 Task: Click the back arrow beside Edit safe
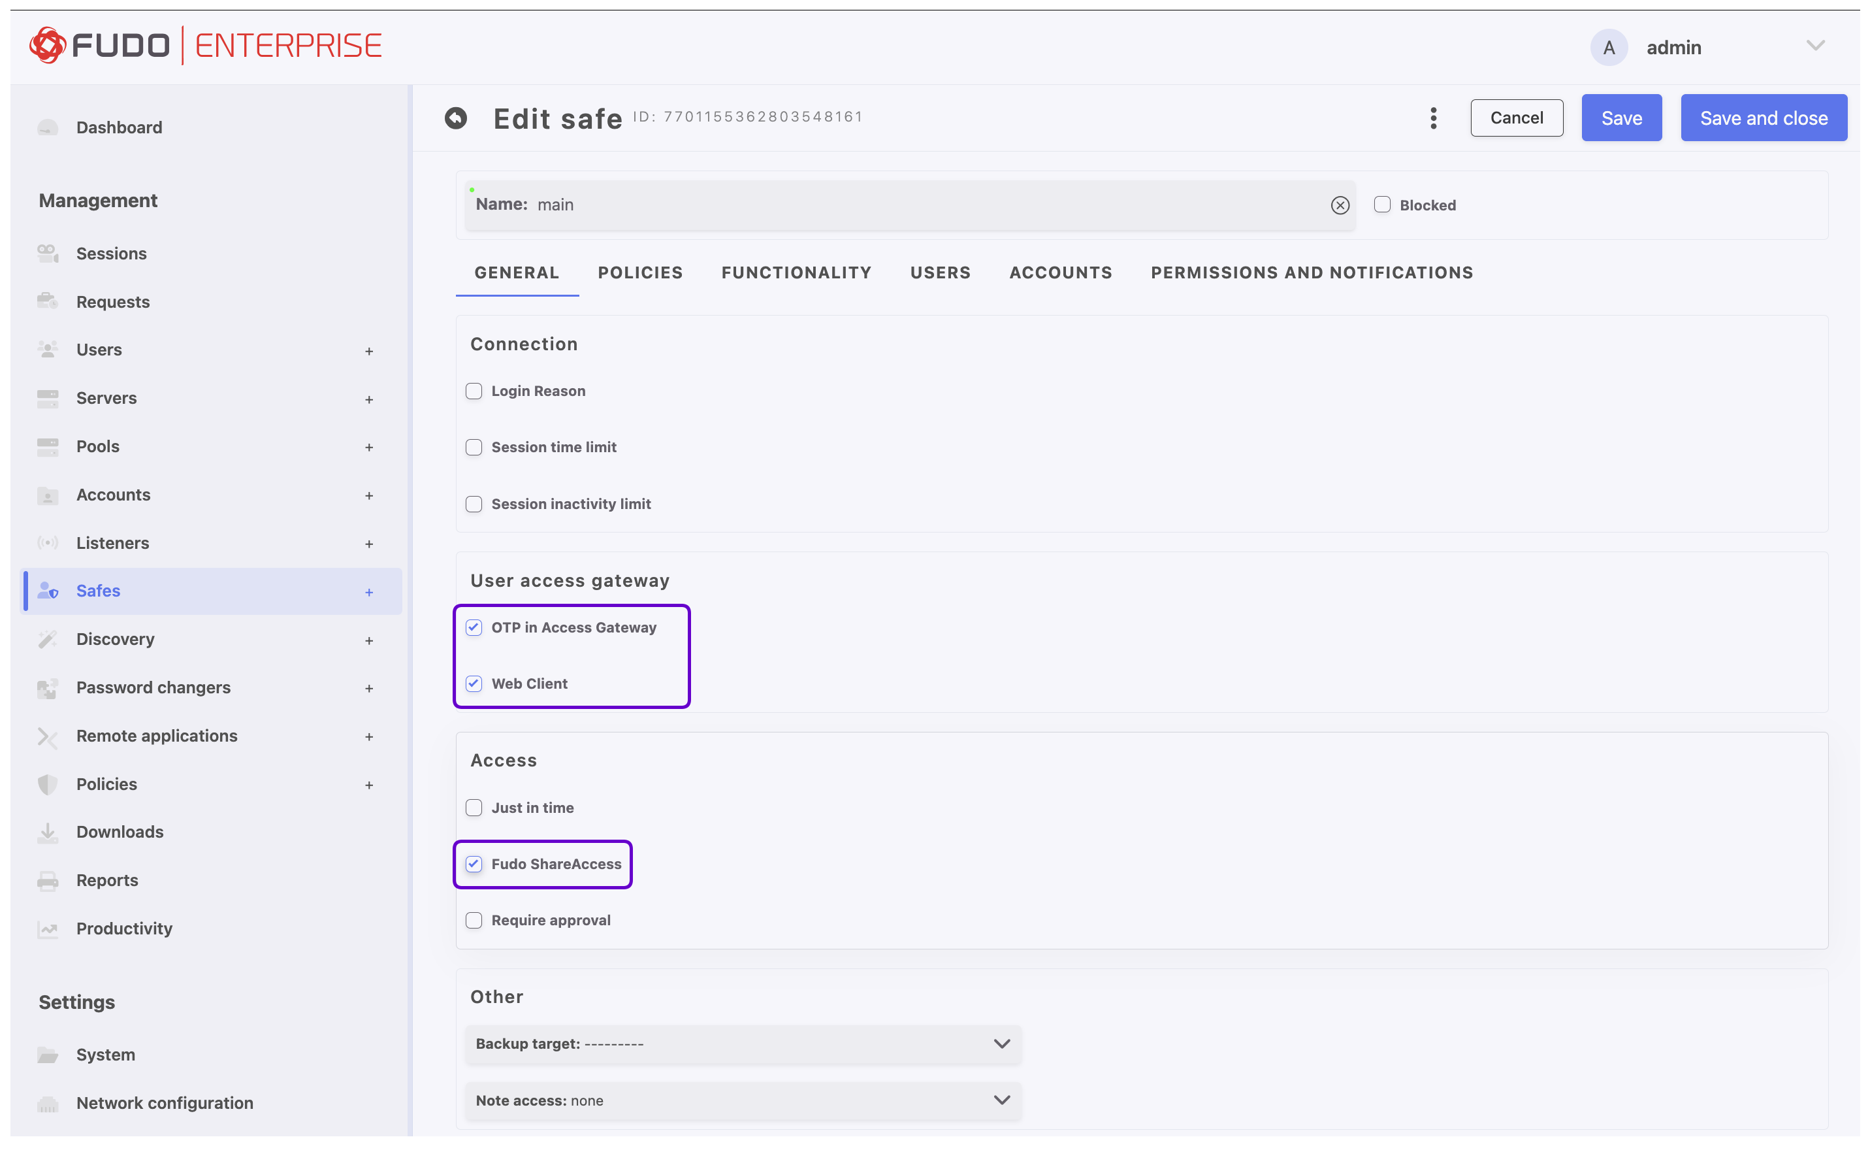click(455, 118)
